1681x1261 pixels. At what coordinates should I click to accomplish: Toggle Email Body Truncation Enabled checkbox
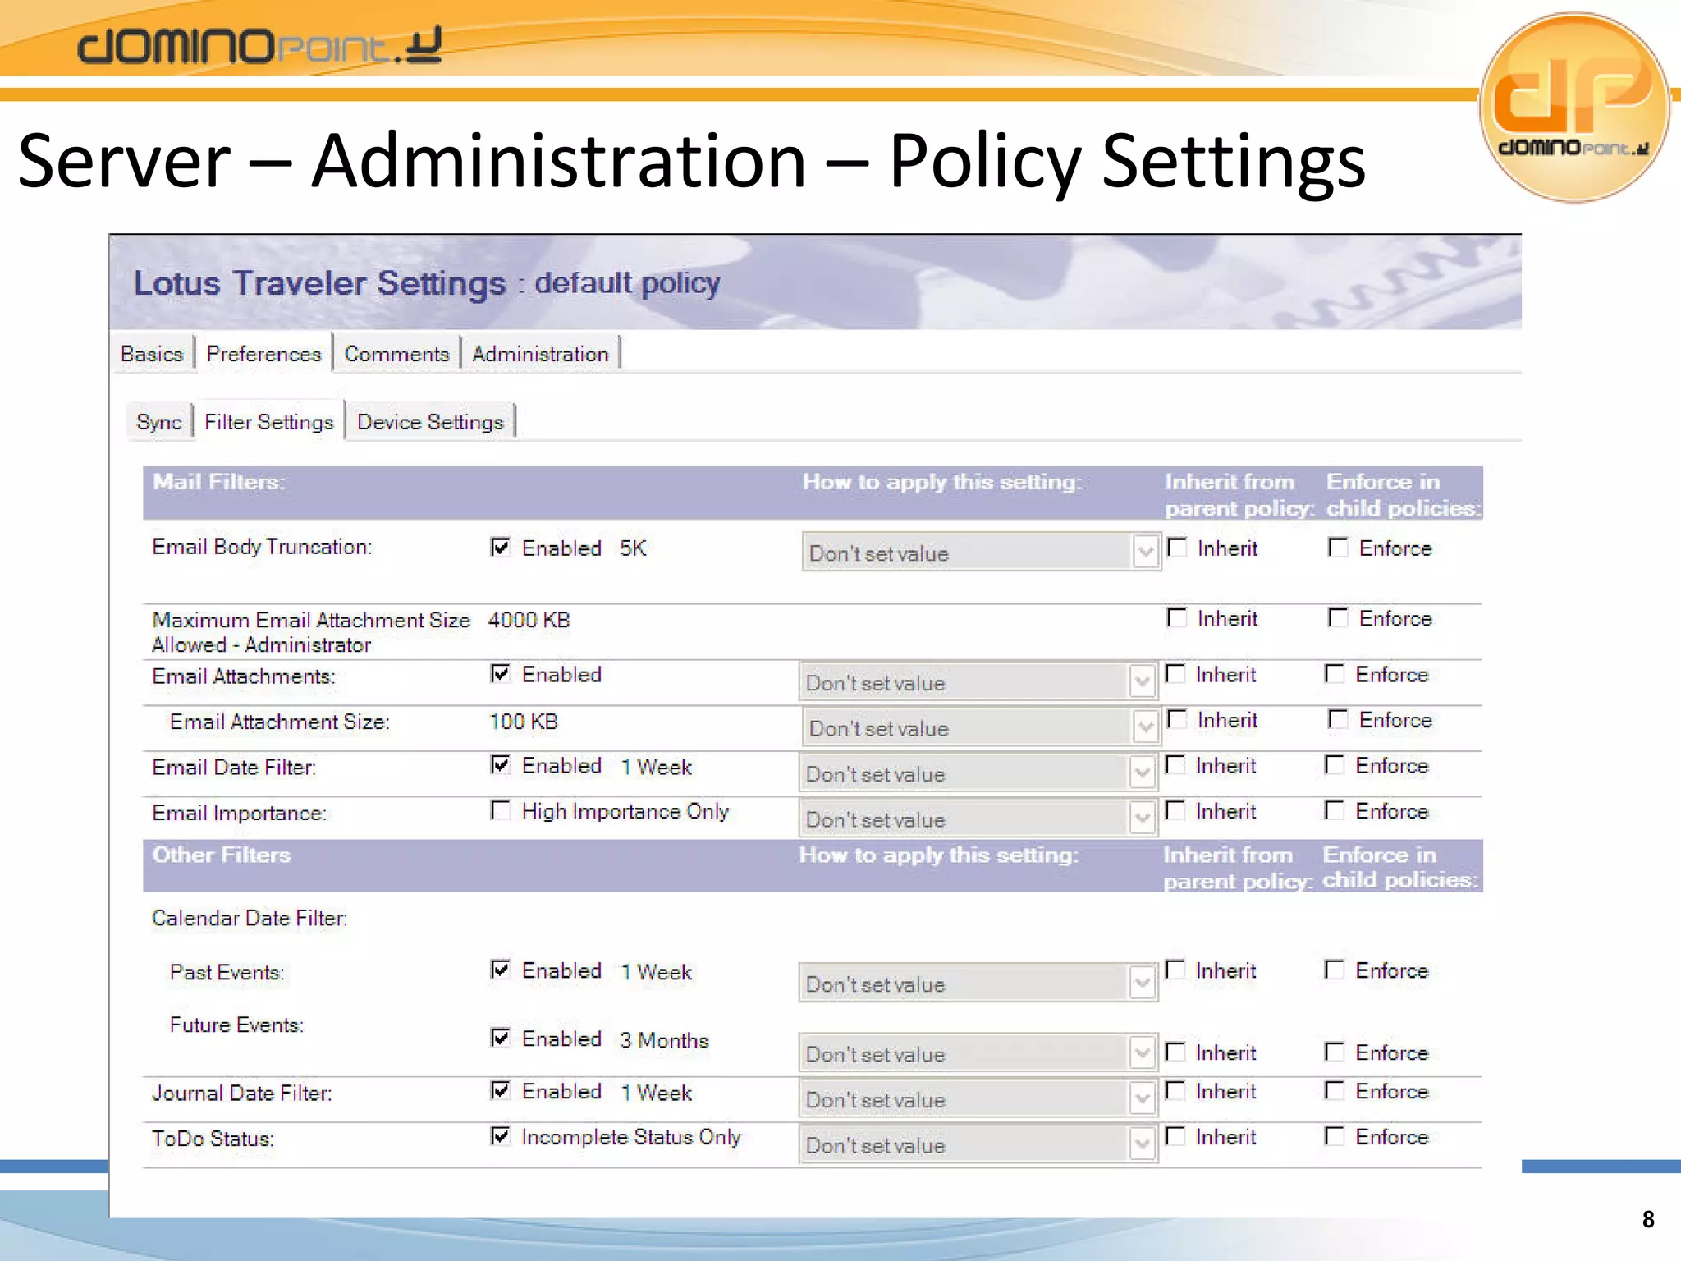(501, 547)
